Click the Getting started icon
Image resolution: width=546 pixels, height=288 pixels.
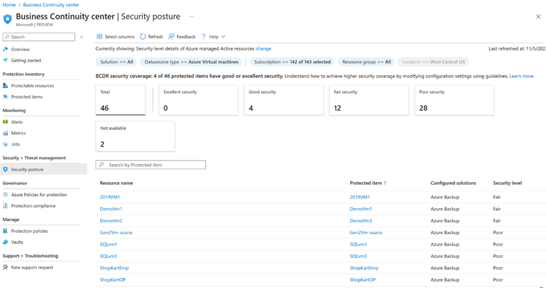click(5, 61)
